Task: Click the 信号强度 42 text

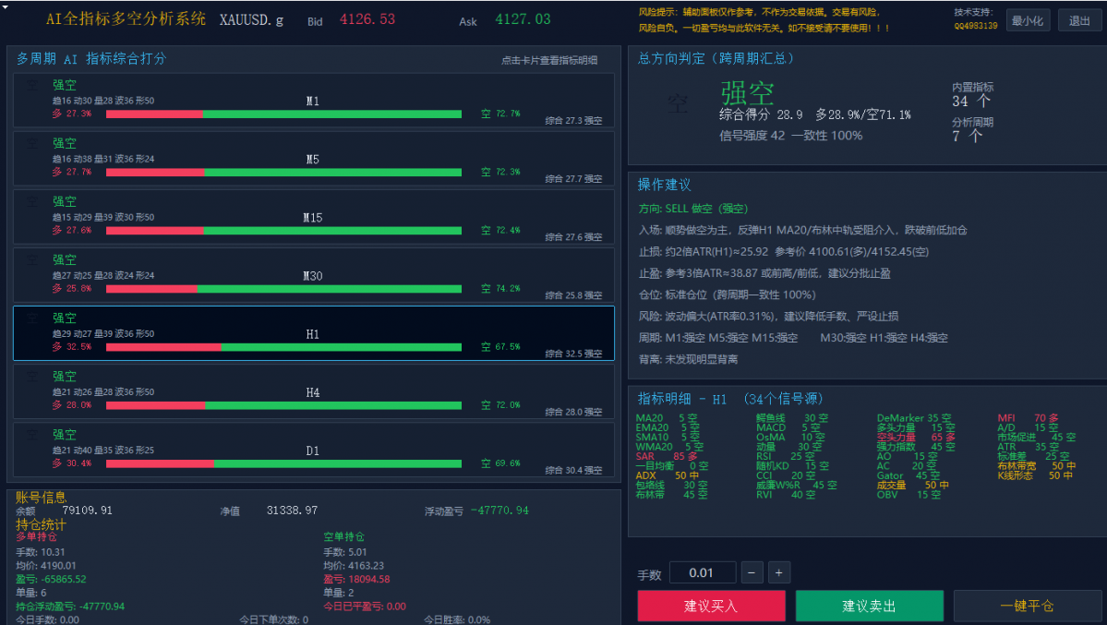Action: coord(752,136)
